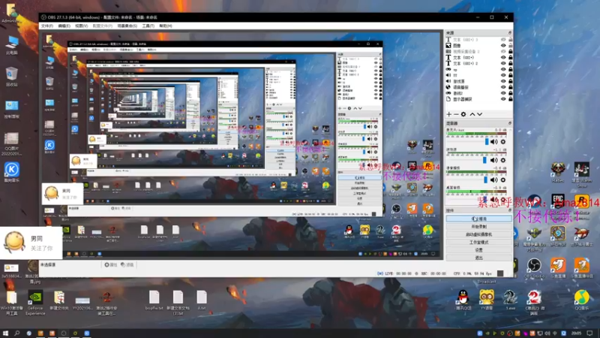Open the Windows Start menu
The image size is (600, 338).
[x=5, y=333]
